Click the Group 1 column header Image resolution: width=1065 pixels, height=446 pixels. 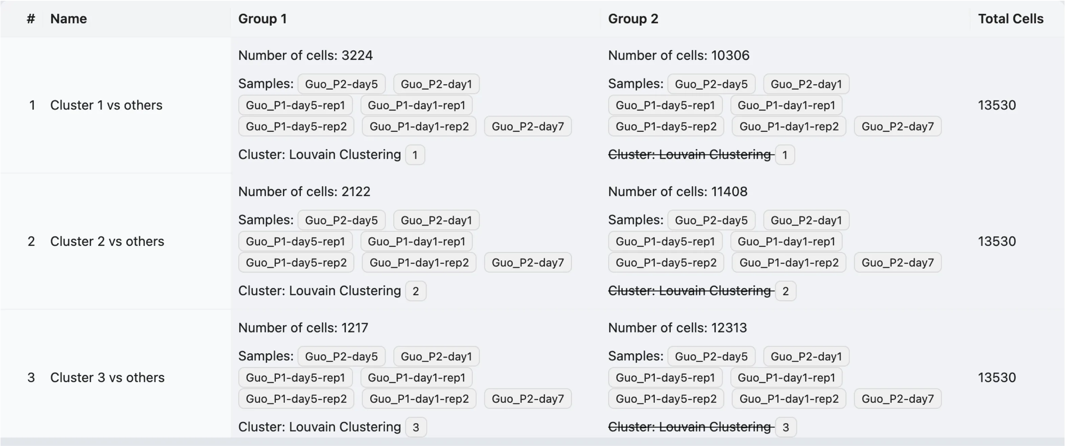point(262,19)
